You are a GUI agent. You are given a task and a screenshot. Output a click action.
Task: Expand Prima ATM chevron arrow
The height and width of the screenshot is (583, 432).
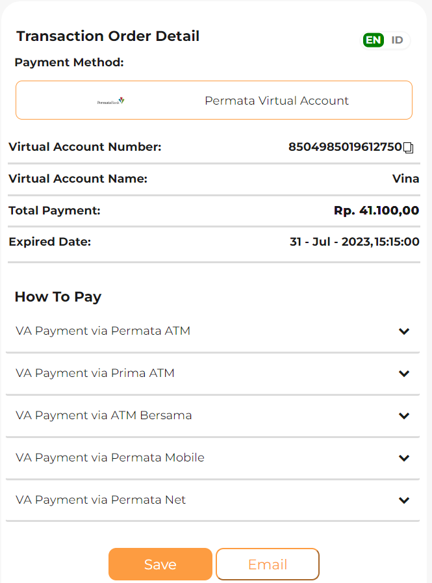404,374
